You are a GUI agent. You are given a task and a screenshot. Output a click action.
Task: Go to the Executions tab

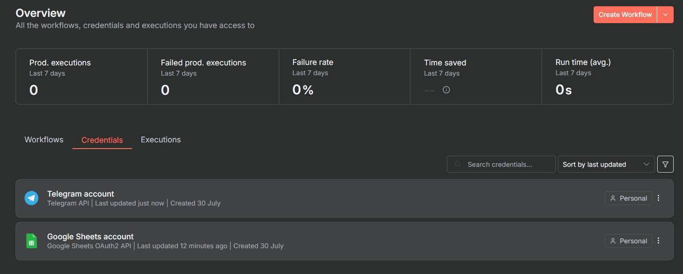(x=161, y=140)
